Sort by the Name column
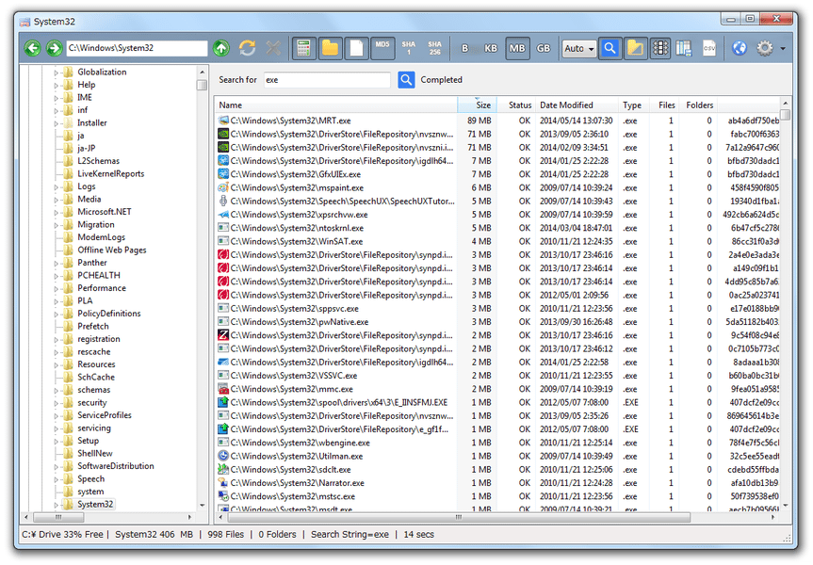 click(335, 105)
